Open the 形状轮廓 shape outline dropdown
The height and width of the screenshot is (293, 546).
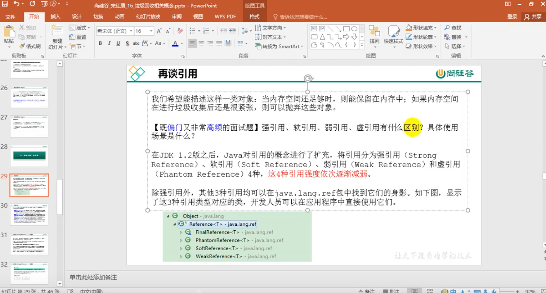[x=421, y=37]
